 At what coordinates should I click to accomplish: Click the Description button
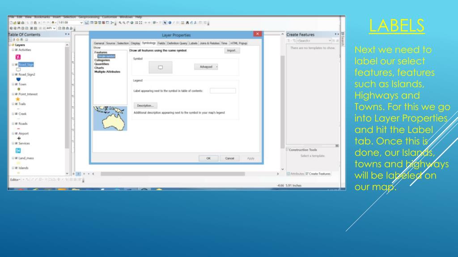[x=145, y=105]
